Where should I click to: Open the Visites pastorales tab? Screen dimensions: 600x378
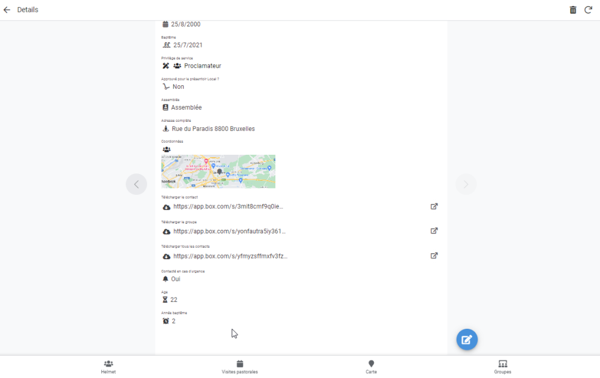click(239, 366)
